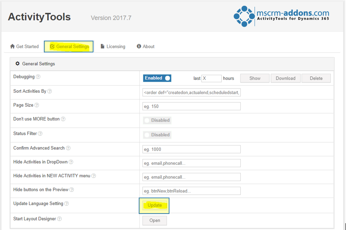Viewport: 346px width, 230px height.
Task: Open help icon next to Confirm Advanced Search
Action: (68, 148)
